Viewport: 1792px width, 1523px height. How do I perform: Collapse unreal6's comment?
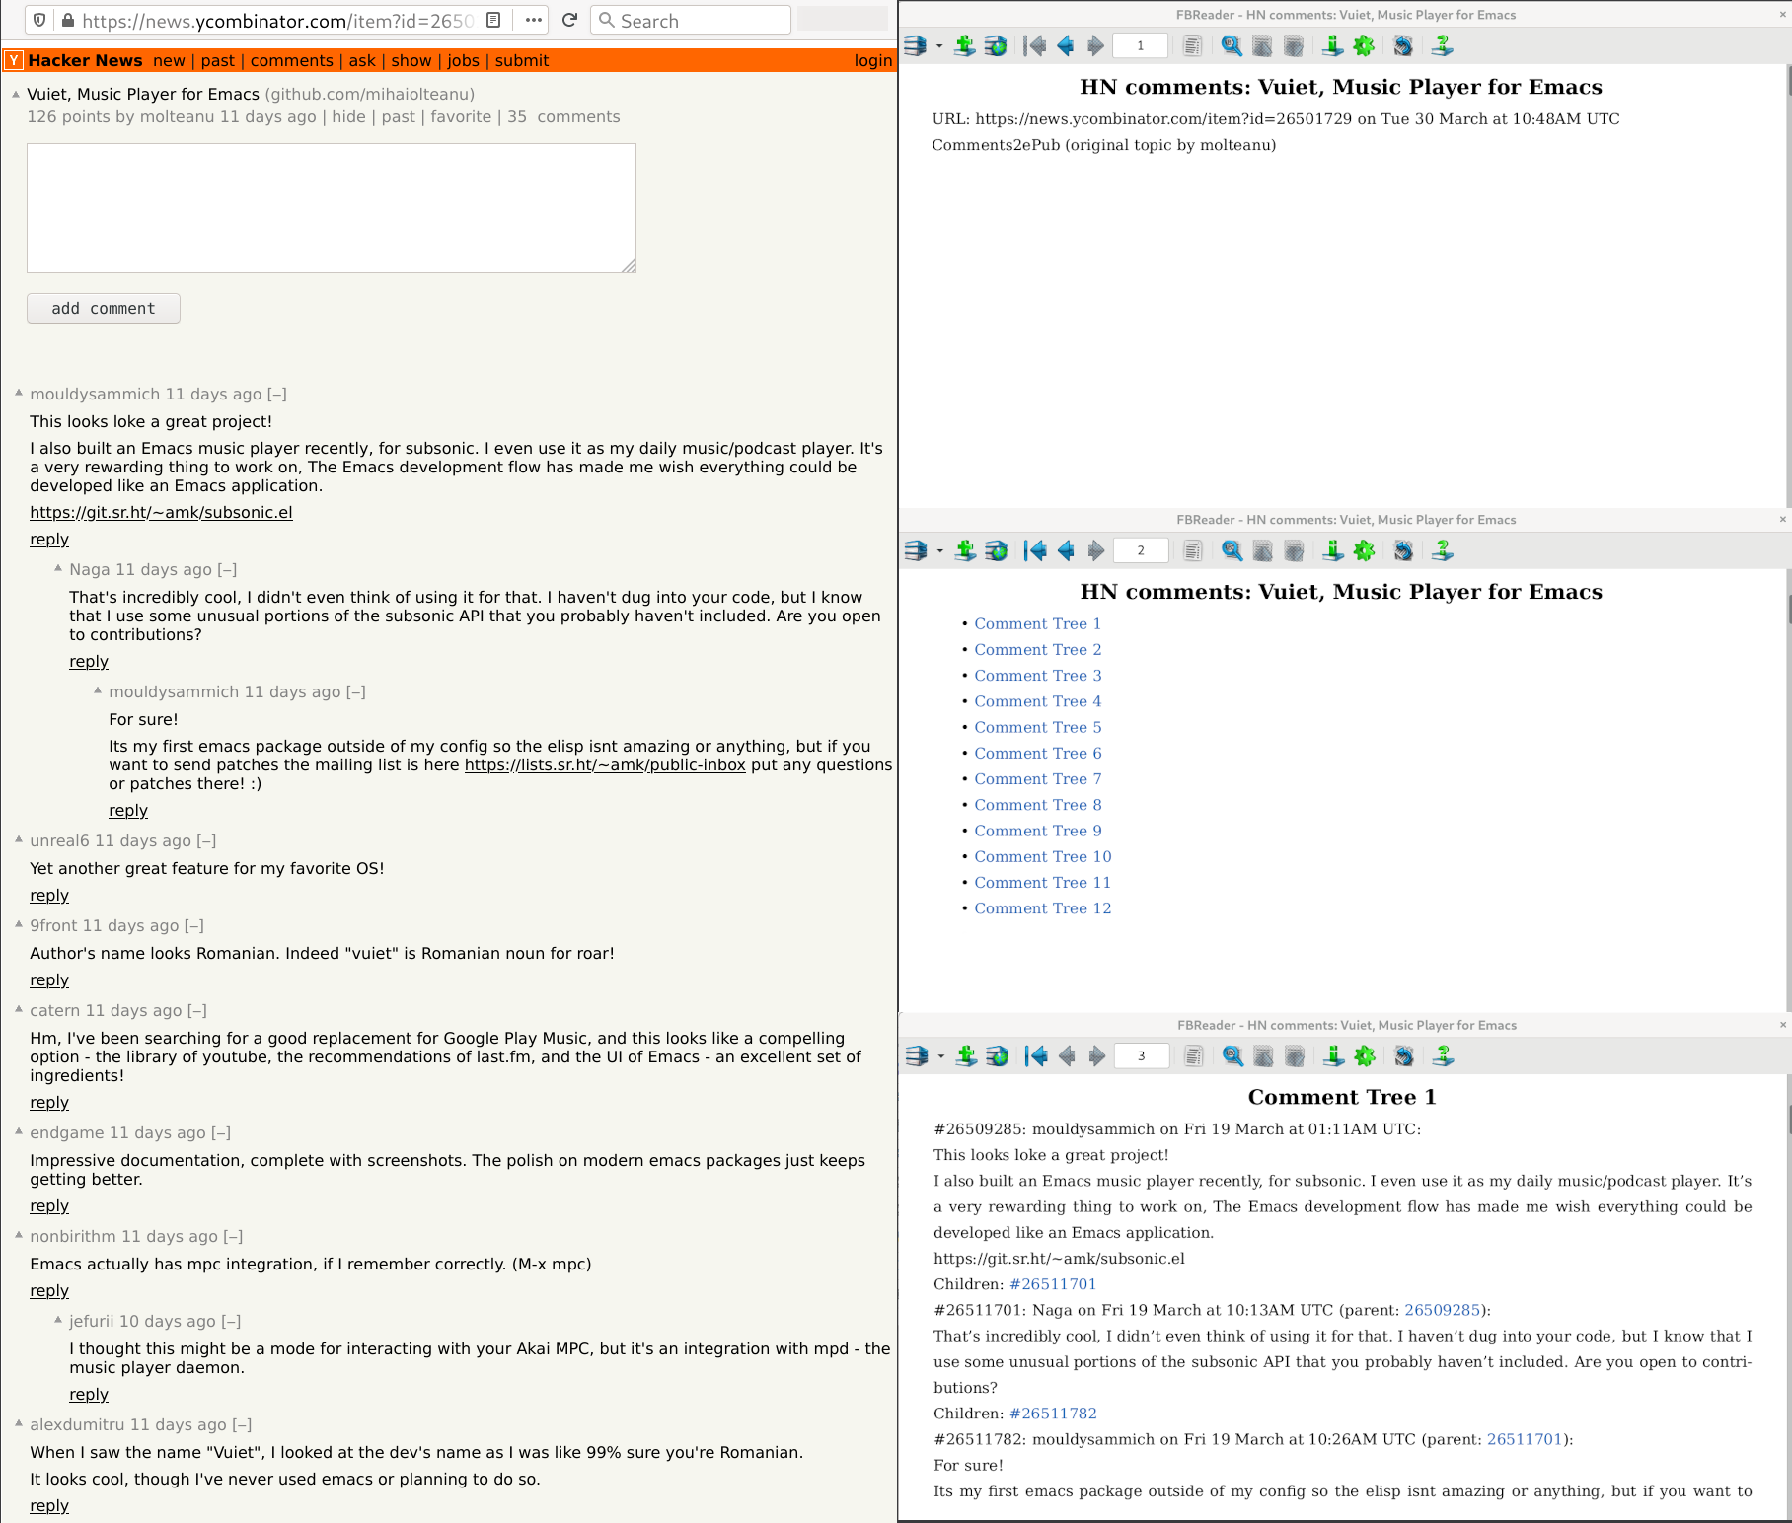coord(206,841)
